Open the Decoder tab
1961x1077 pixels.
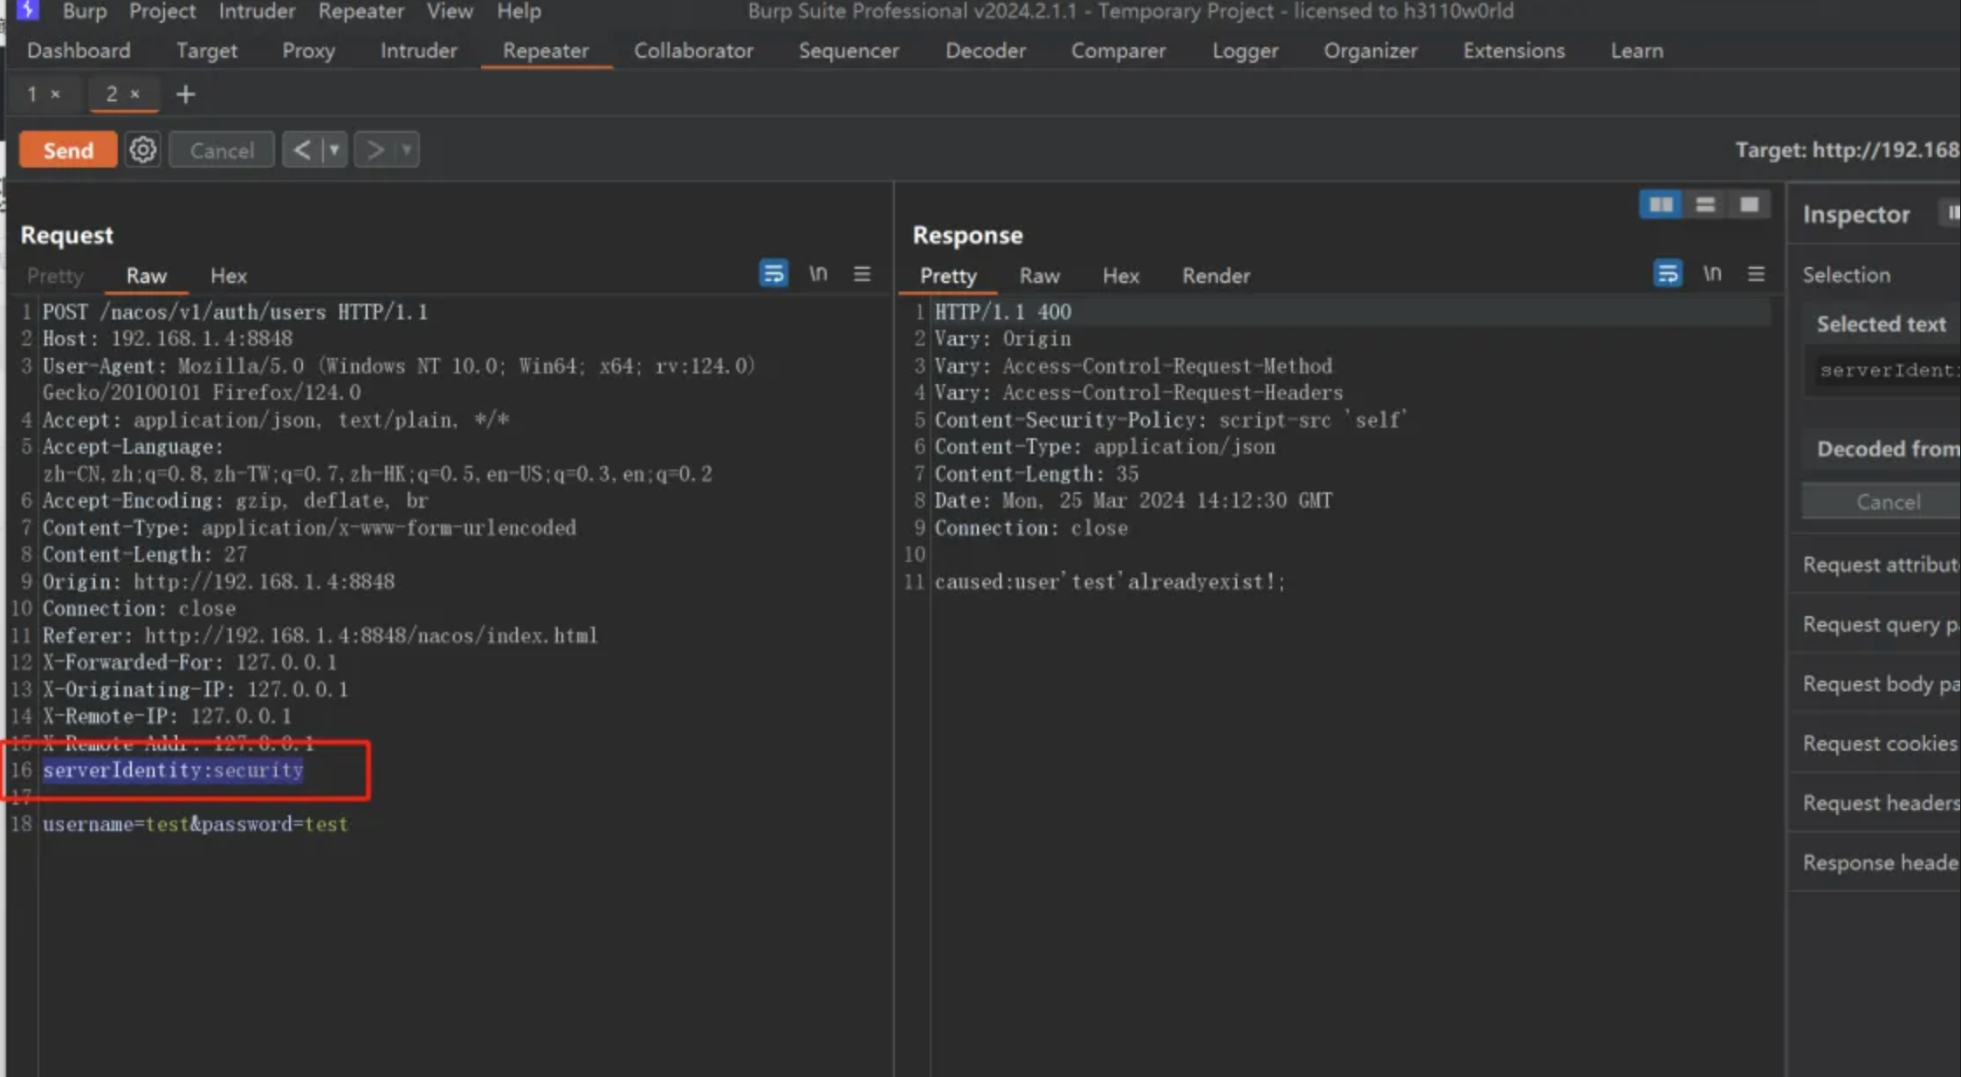pyautogui.click(x=985, y=51)
